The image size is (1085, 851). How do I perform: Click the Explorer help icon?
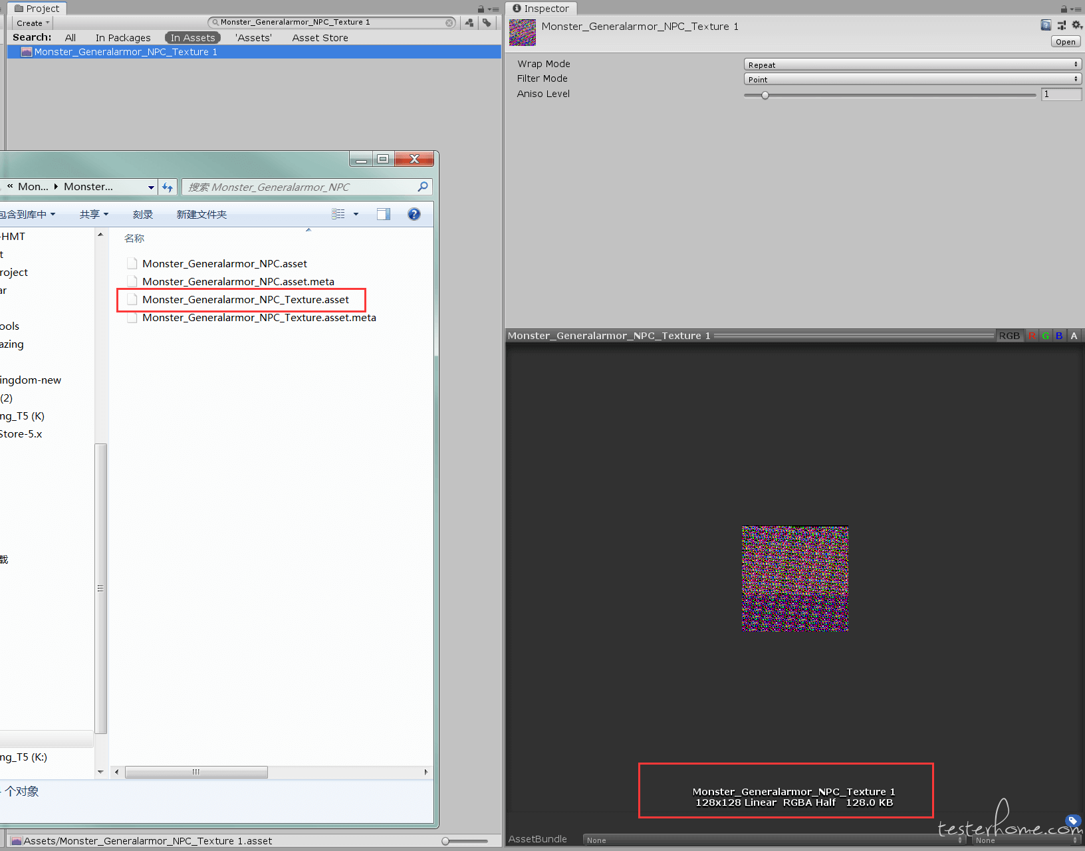(414, 214)
